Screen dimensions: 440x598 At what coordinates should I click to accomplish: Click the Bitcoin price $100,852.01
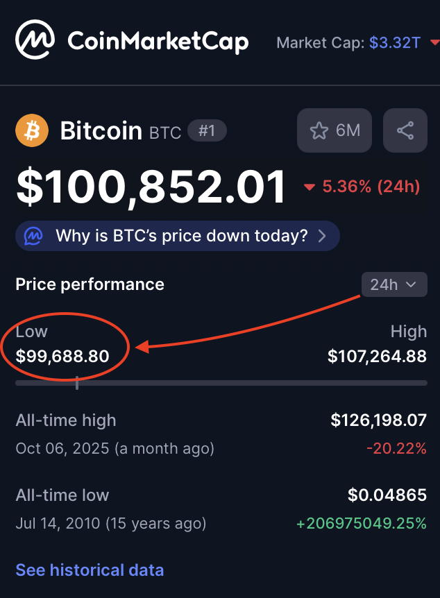pyautogui.click(x=151, y=187)
